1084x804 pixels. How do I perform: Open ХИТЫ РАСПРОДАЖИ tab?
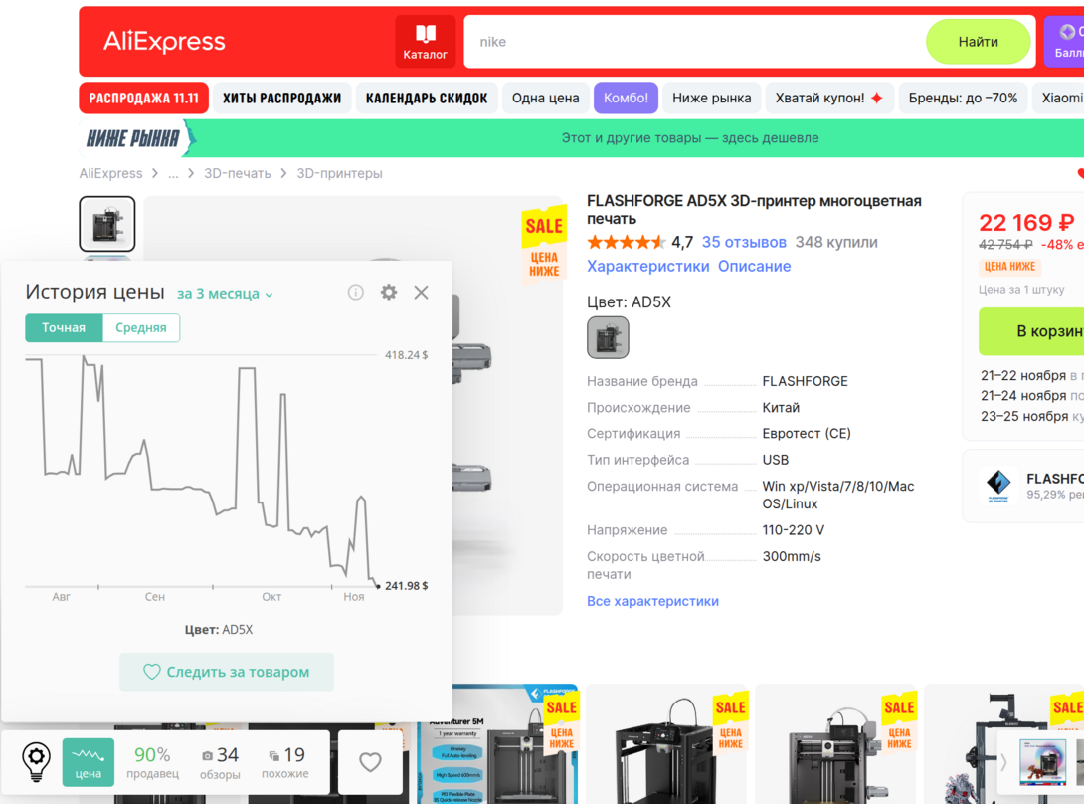point(282,99)
